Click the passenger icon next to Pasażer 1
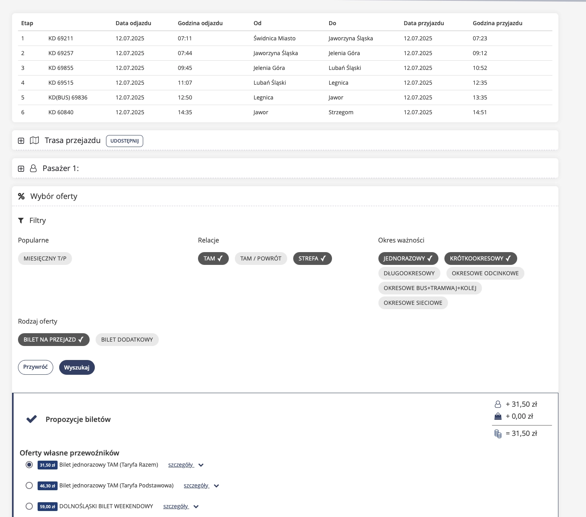 tap(34, 169)
